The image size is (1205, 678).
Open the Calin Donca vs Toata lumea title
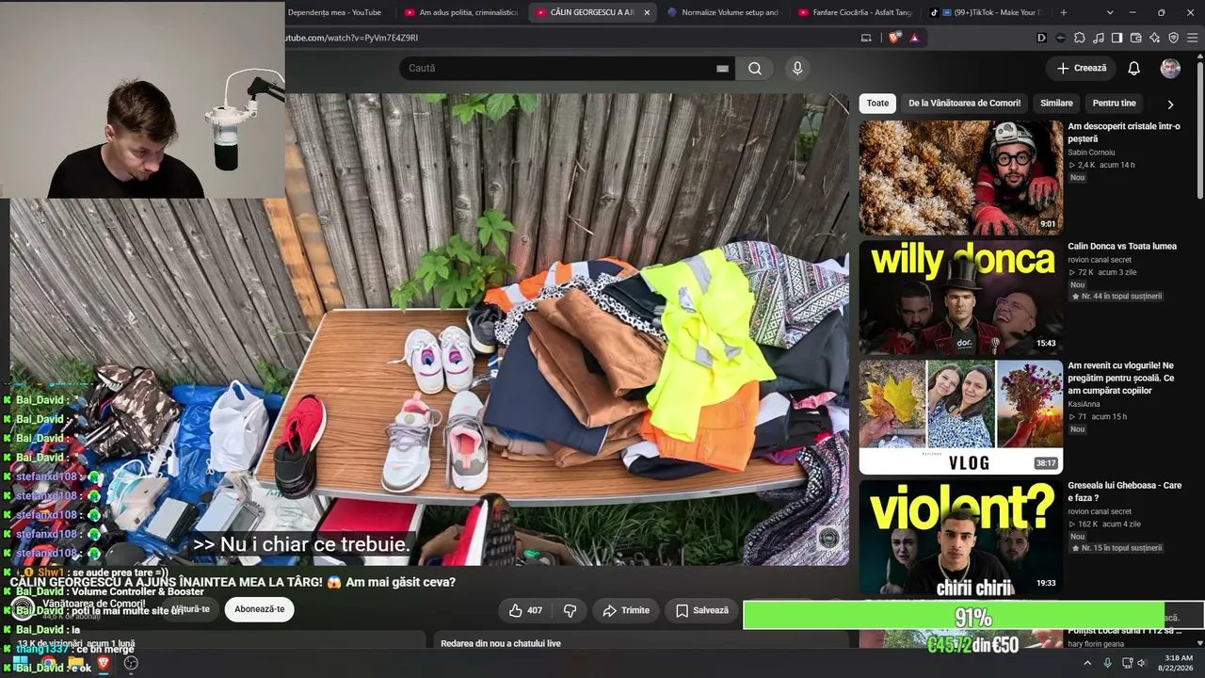[1122, 246]
